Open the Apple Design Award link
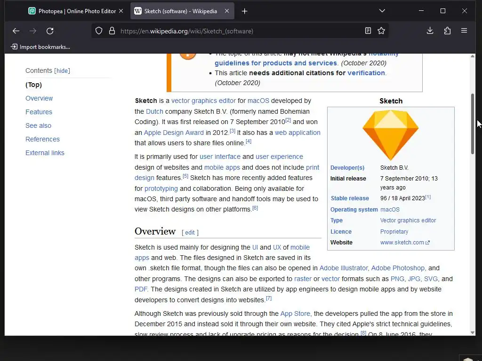 click(174, 133)
